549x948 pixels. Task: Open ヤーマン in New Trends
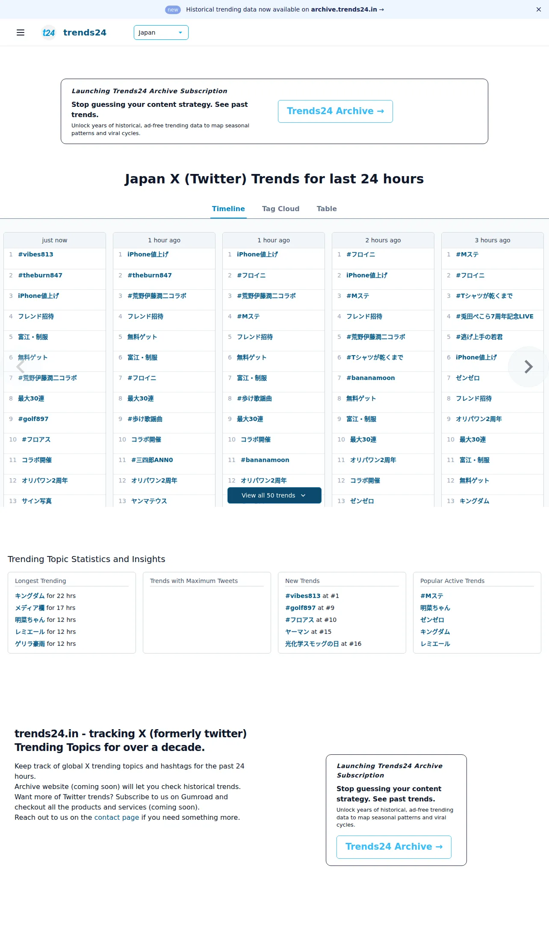[x=297, y=632]
